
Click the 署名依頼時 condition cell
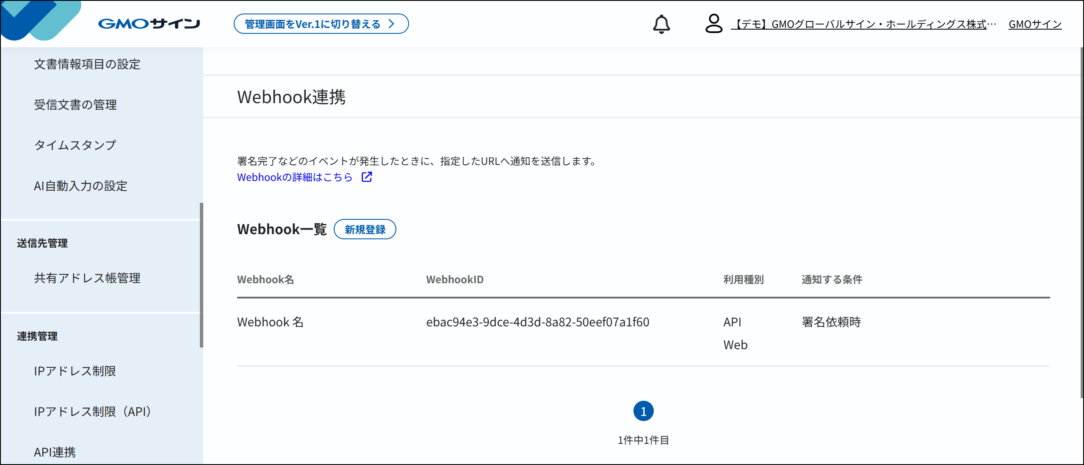click(x=831, y=322)
